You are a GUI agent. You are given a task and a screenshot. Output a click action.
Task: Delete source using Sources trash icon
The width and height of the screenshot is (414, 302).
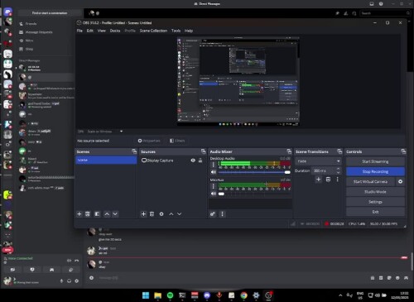tap(152, 214)
